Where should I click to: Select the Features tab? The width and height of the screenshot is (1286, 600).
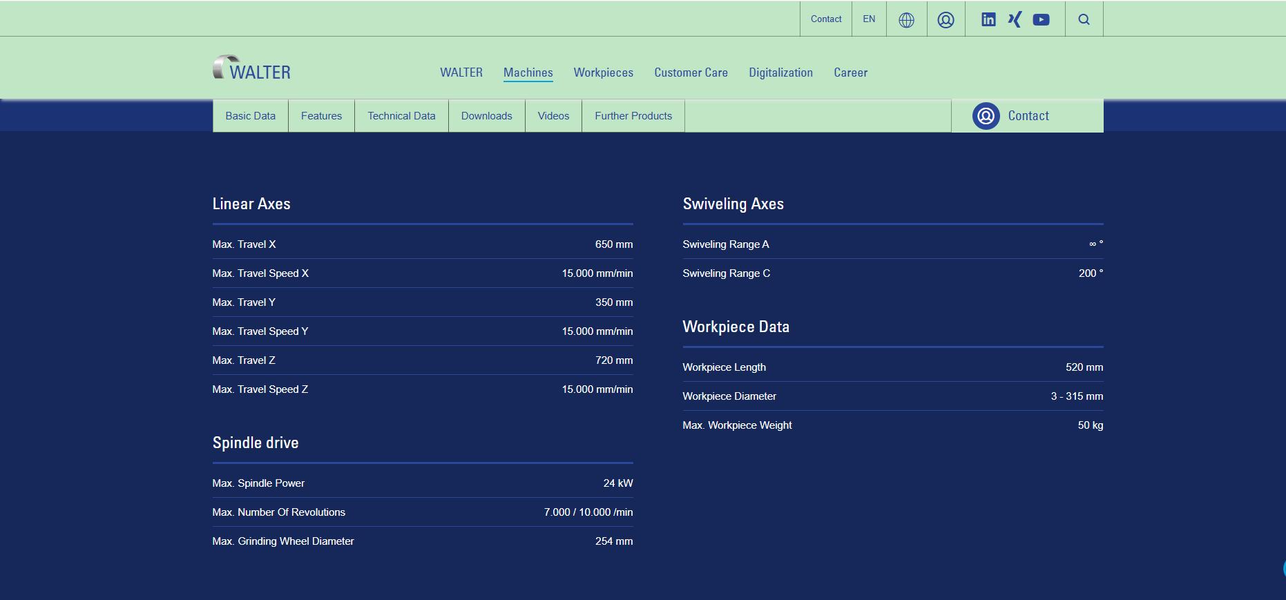click(x=321, y=116)
